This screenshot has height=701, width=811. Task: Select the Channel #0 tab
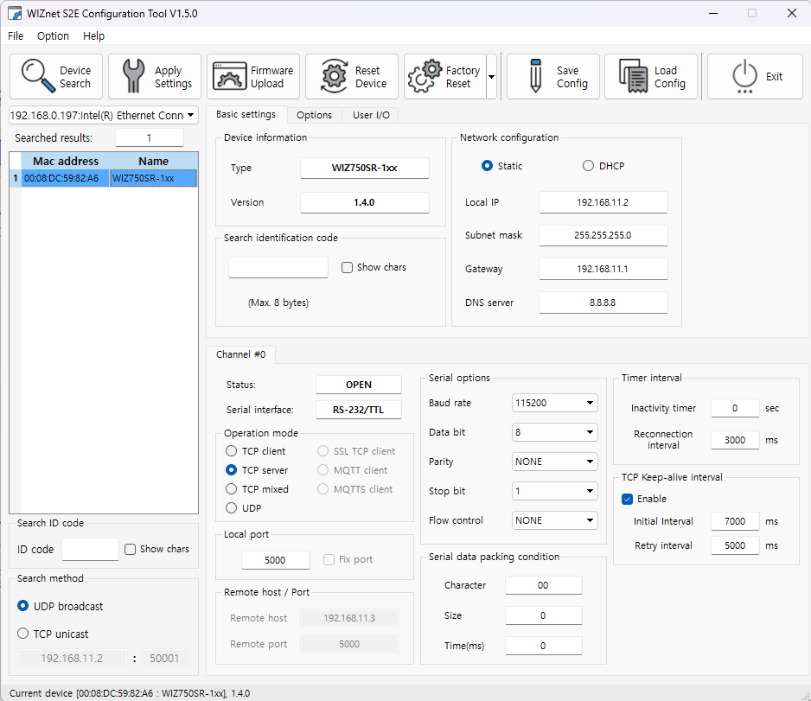pos(240,354)
